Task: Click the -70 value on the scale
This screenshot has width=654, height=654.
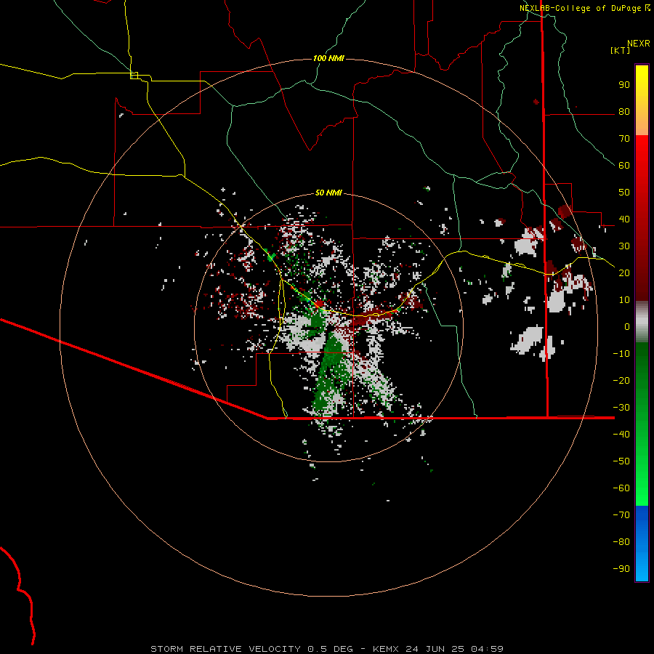Action: [621, 515]
